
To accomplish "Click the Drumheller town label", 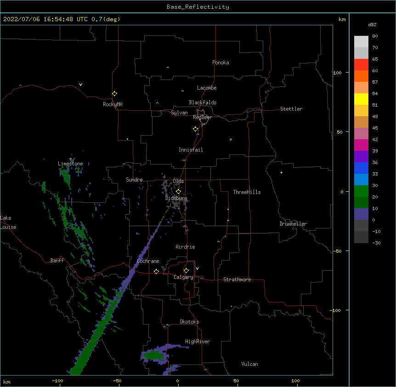I will click(x=293, y=224).
